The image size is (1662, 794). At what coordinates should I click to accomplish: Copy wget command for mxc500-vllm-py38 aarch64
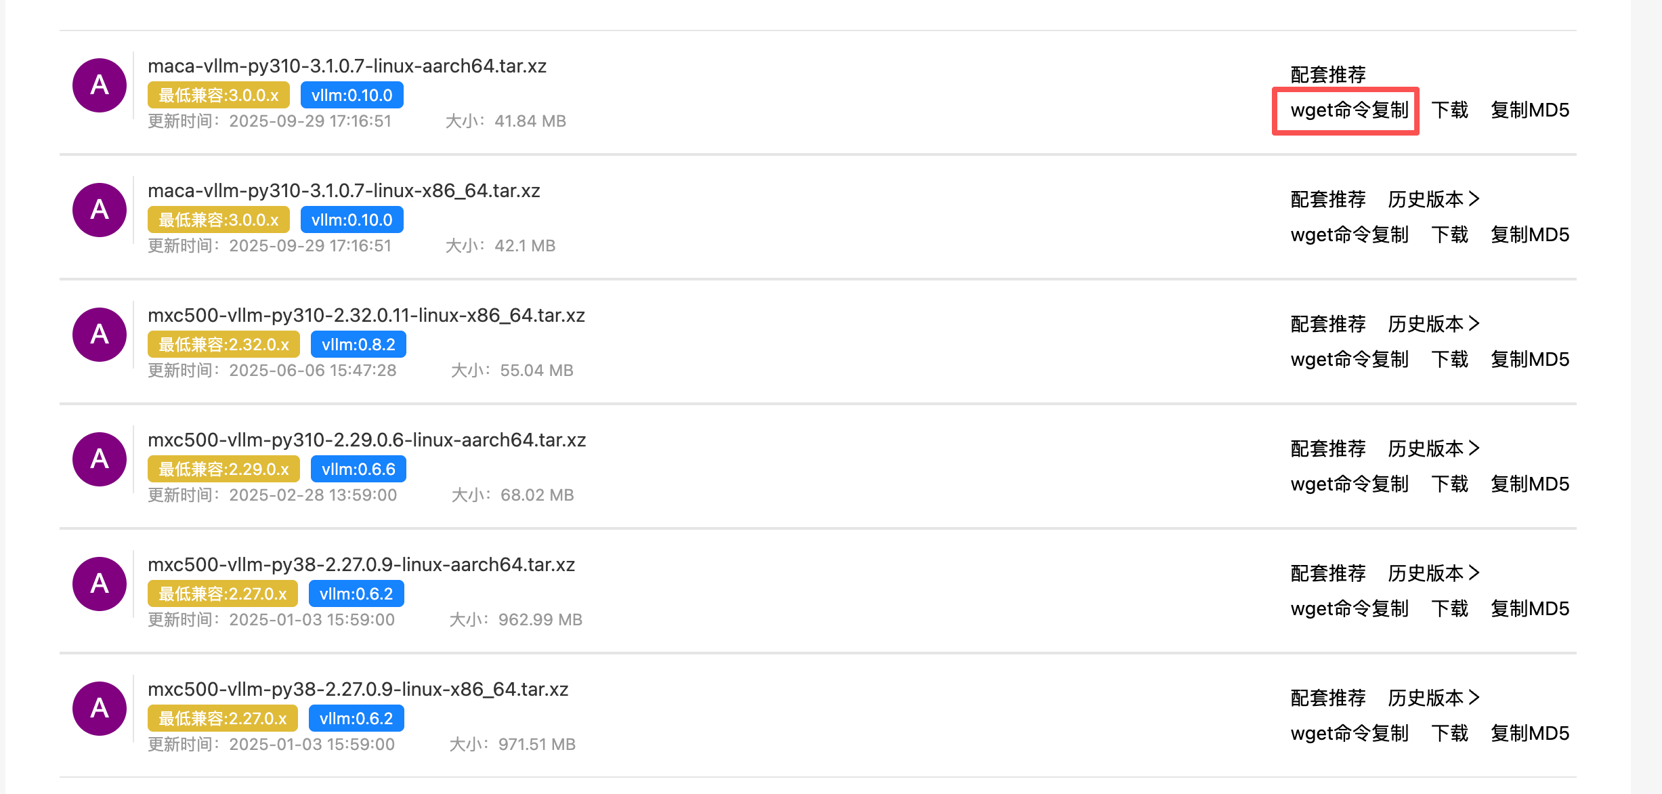(x=1349, y=609)
